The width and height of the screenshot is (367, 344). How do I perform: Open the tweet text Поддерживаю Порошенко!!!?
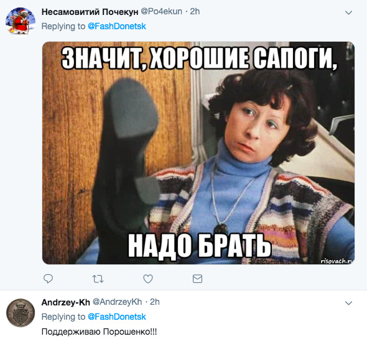[100, 332]
